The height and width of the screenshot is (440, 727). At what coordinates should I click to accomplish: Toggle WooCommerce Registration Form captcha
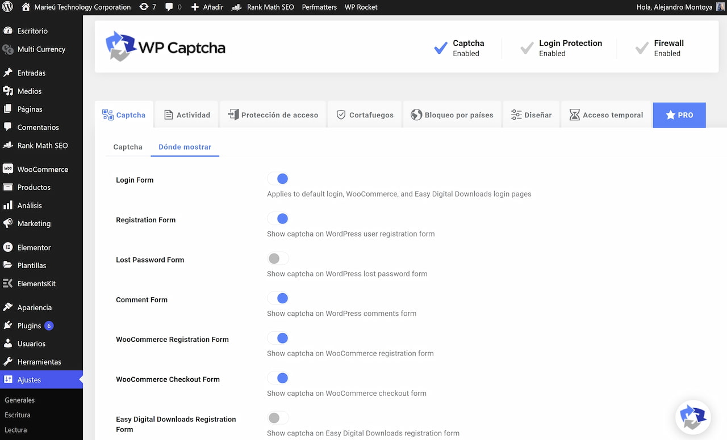tap(278, 339)
